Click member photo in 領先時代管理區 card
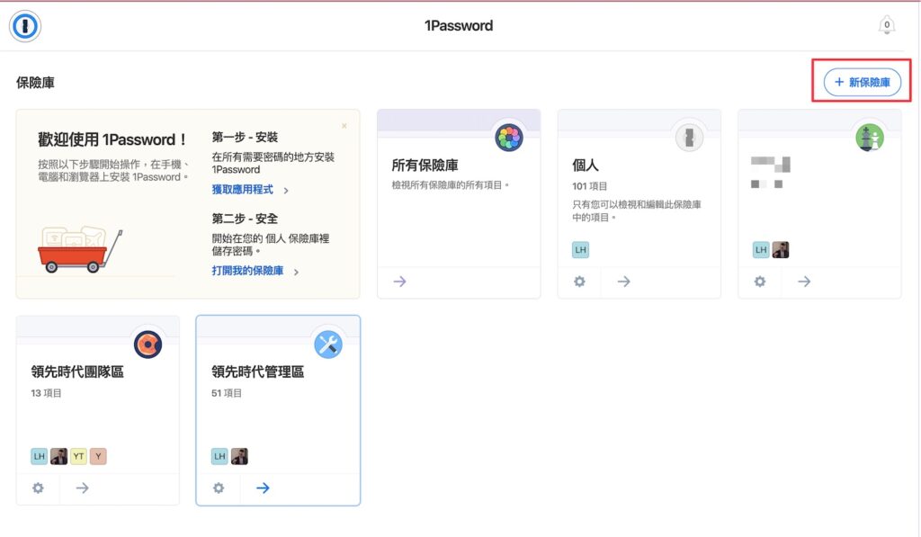Screen dimensions: 921x537 point(239,457)
